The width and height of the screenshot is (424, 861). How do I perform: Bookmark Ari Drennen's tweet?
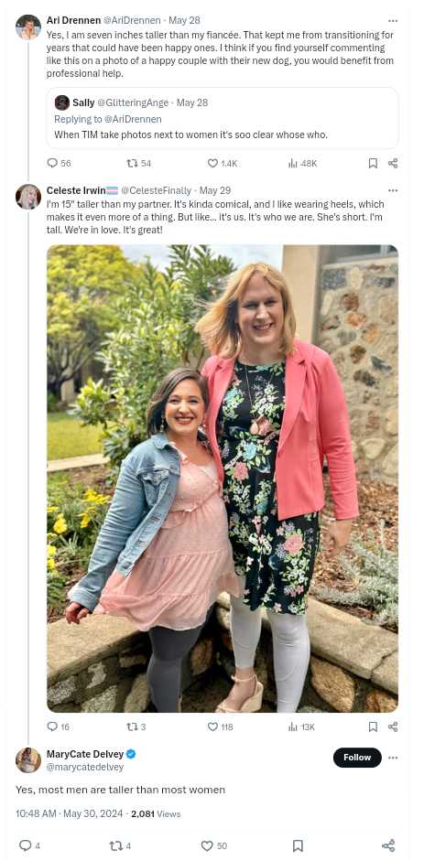point(373,163)
